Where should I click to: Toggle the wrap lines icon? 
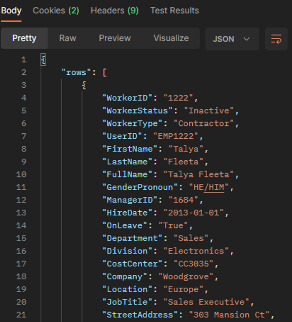click(276, 39)
